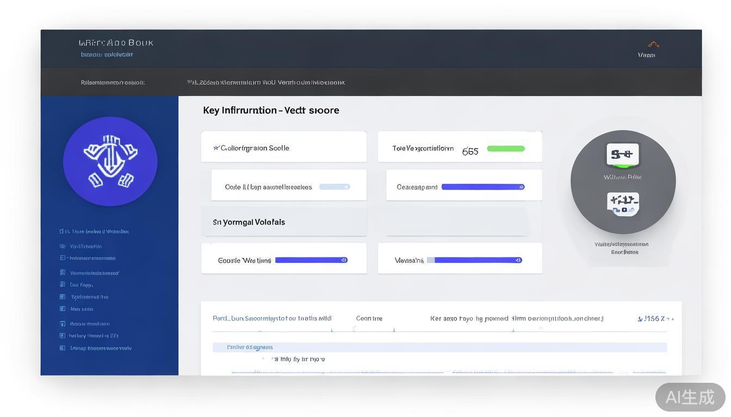The height and width of the screenshot is (417, 731).
Task: Click the second sidebar item's round icon
Action: point(63,246)
